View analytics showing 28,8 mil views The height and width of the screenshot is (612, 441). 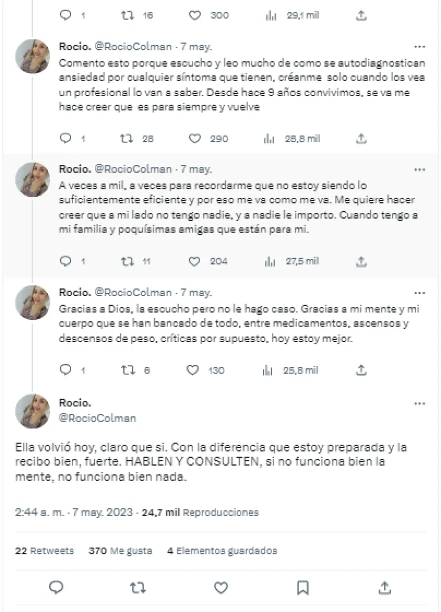click(x=267, y=139)
